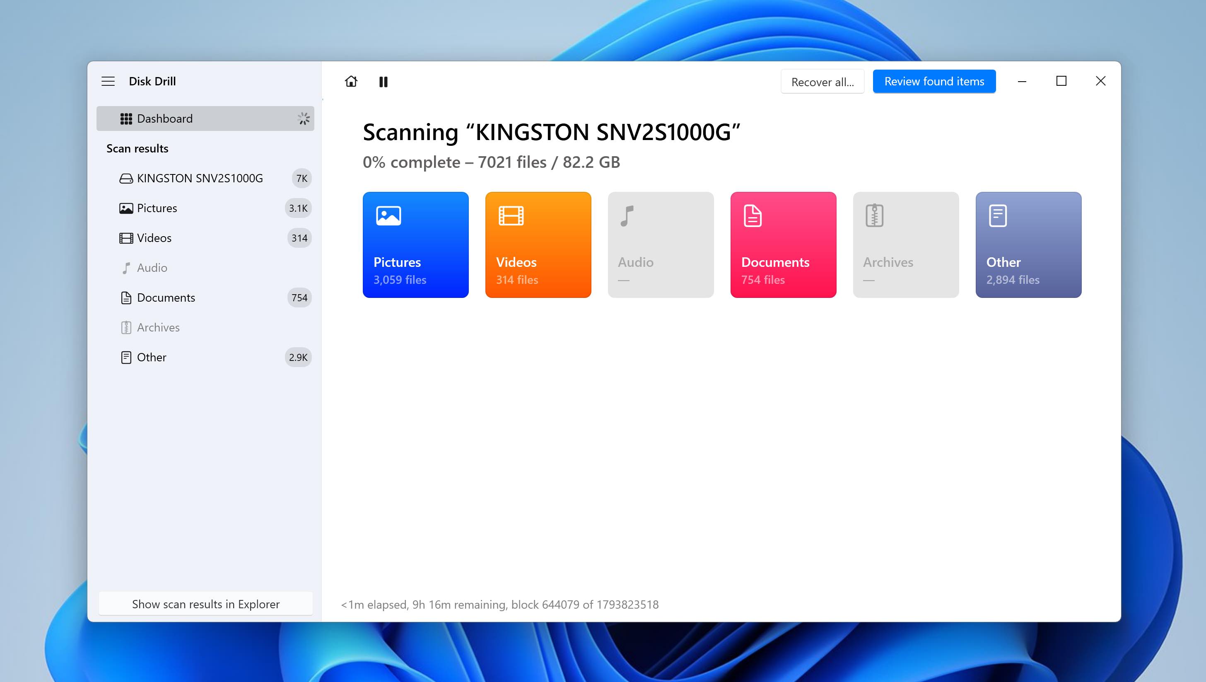This screenshot has height=682, width=1206.
Task: Open the Other tile showing 2,894 files
Action: coord(1028,244)
